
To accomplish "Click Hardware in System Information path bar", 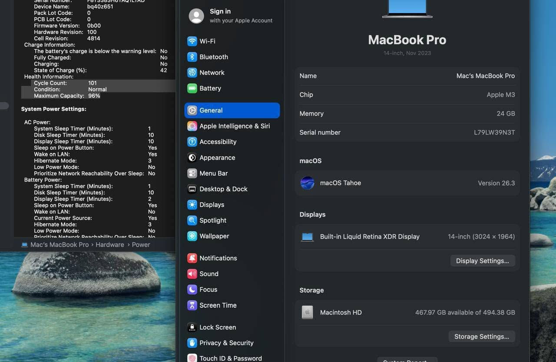I will click(110, 245).
